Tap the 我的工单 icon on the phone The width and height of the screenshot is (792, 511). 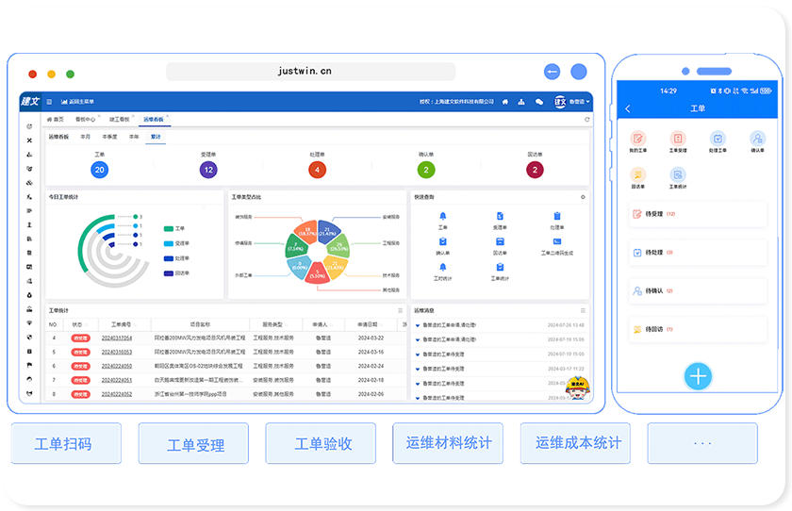tap(638, 139)
